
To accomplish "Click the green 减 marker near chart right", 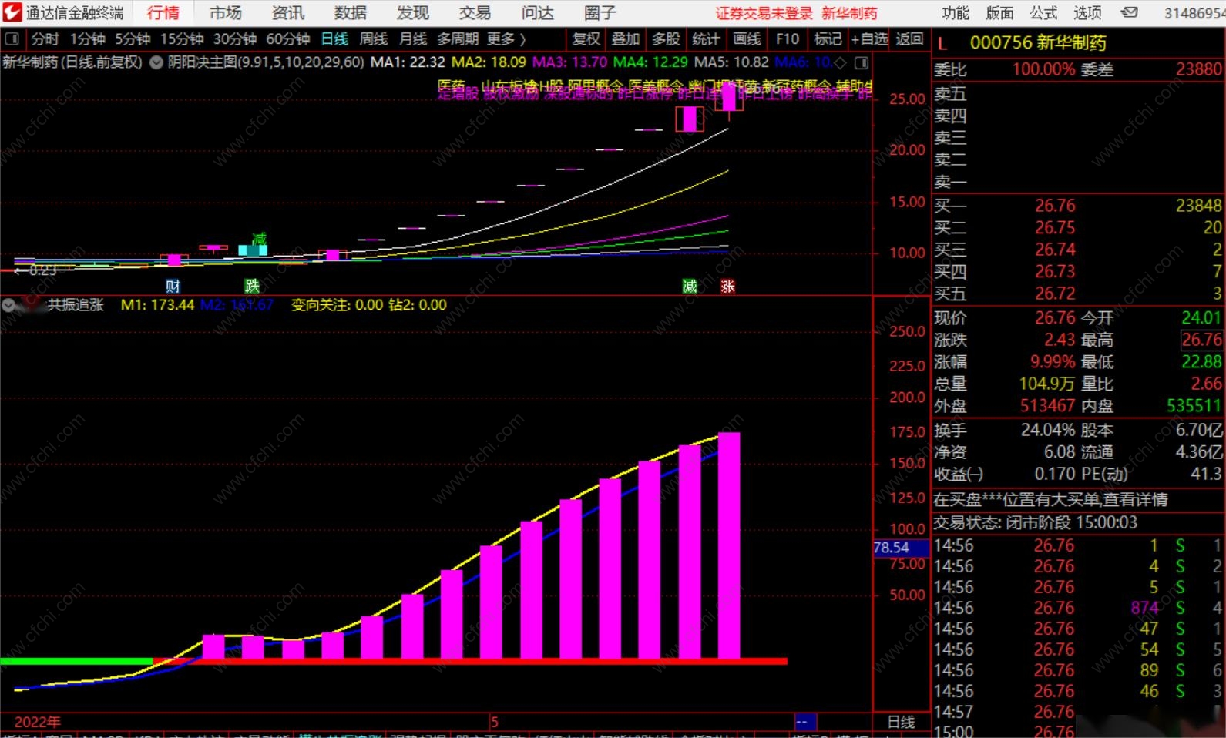I will (690, 286).
